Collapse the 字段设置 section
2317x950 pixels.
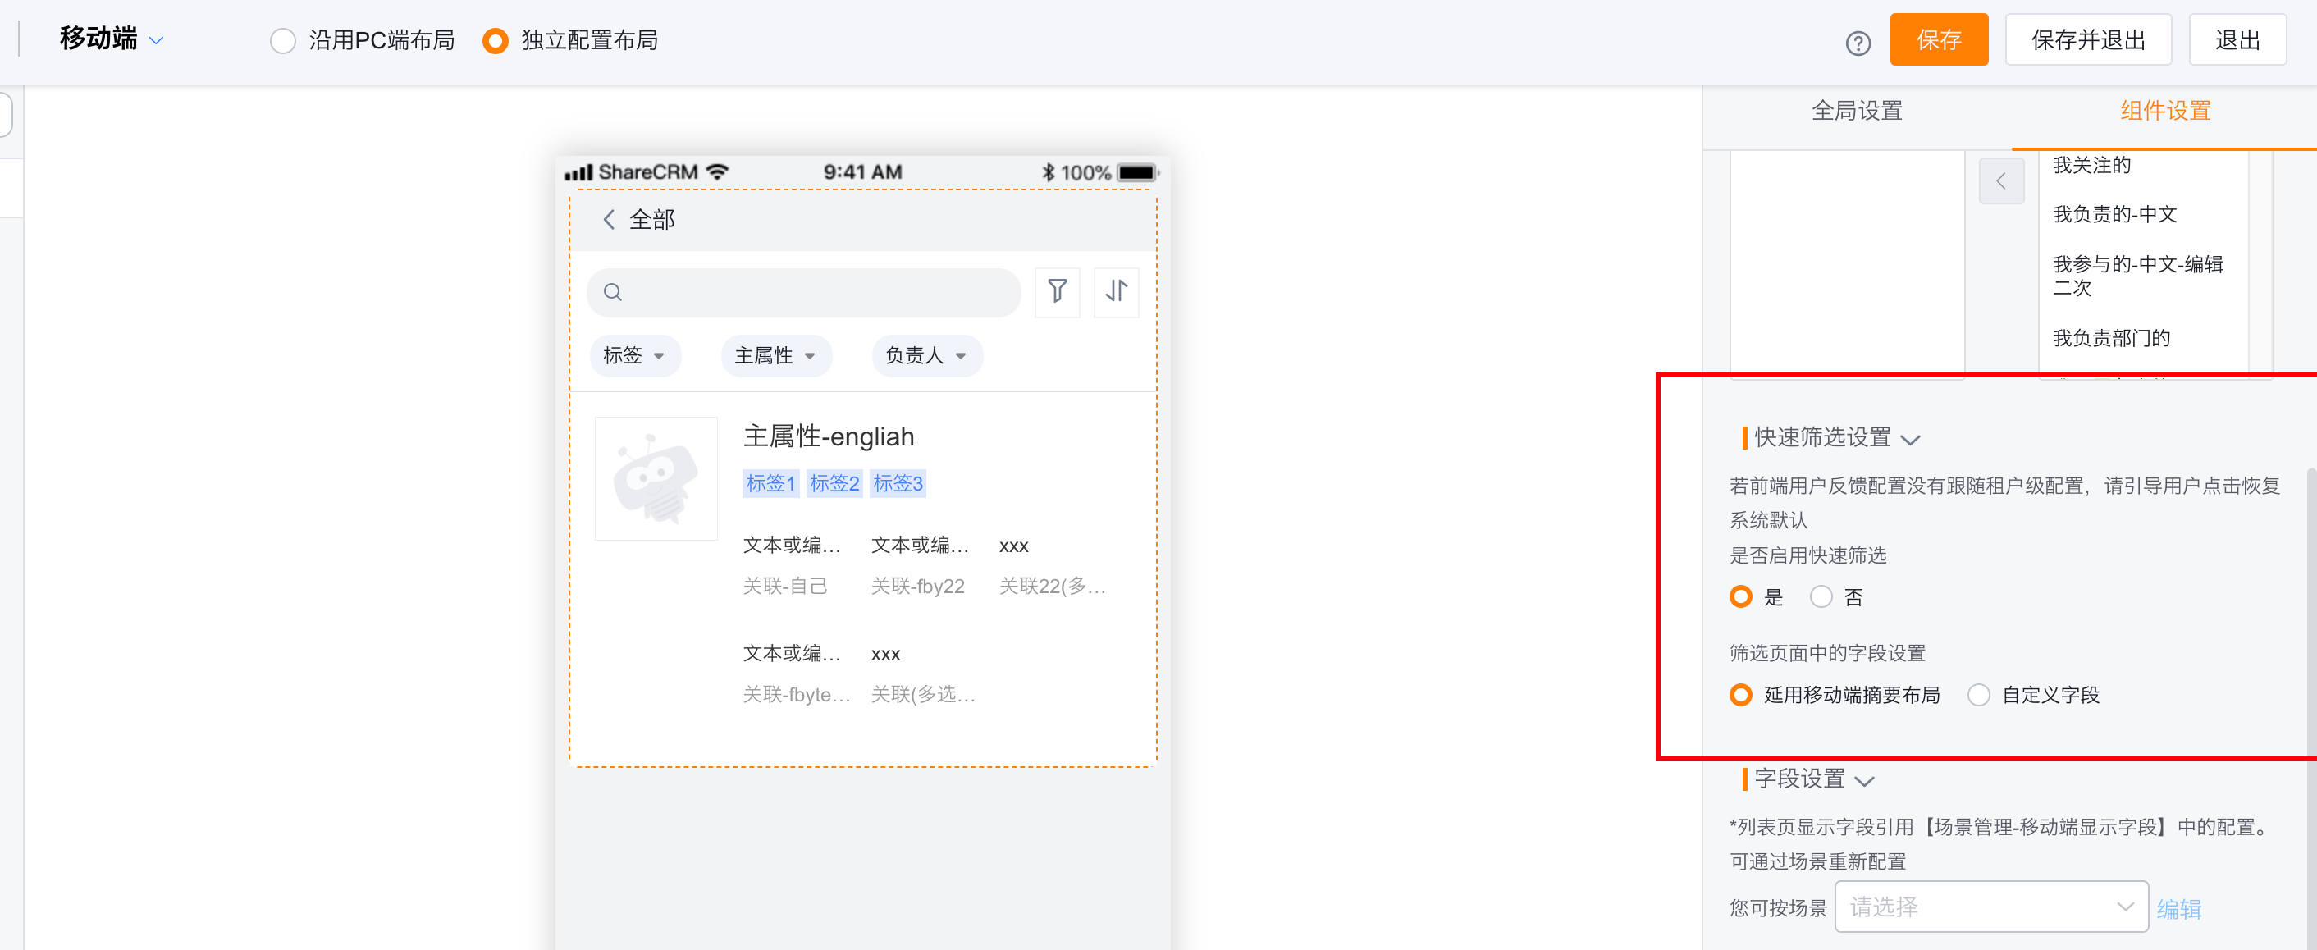click(1865, 780)
